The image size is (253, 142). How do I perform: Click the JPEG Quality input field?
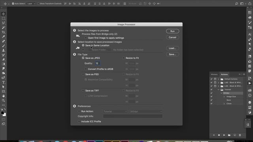[98, 64]
